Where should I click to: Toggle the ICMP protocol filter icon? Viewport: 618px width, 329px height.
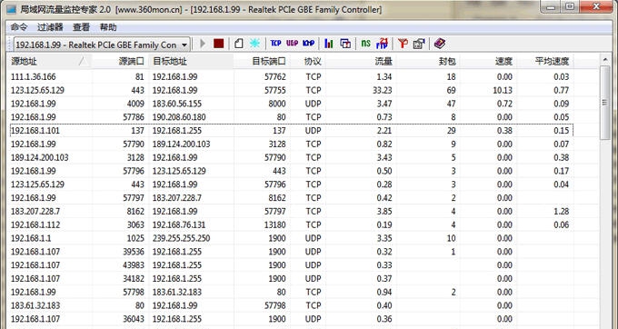(308, 44)
